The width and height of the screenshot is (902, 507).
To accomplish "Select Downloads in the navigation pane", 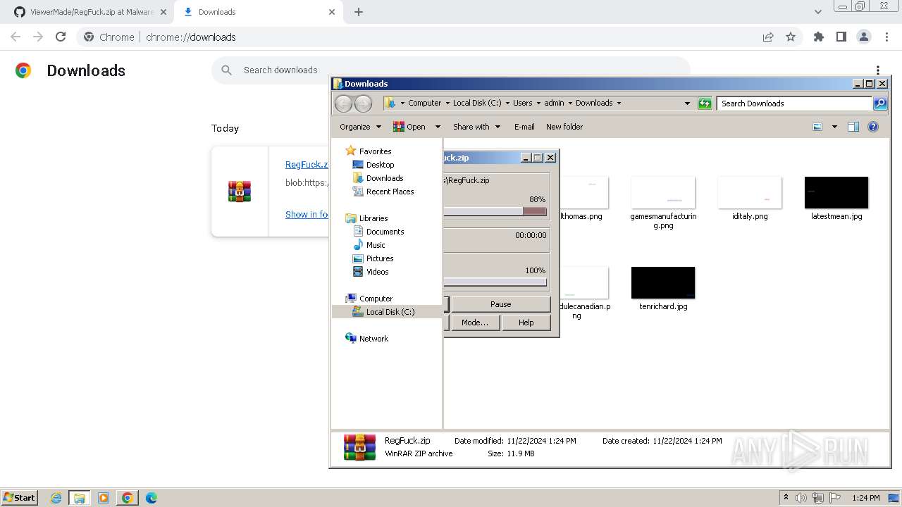I will 385,178.
